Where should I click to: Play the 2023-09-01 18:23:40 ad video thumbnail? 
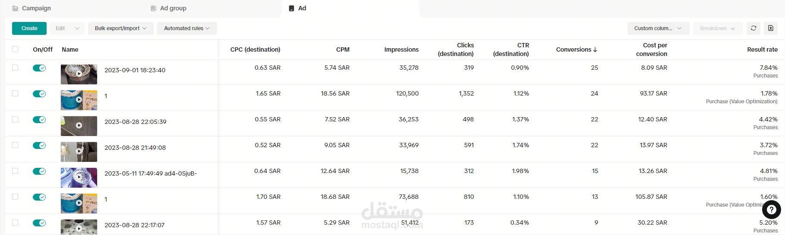[79, 74]
